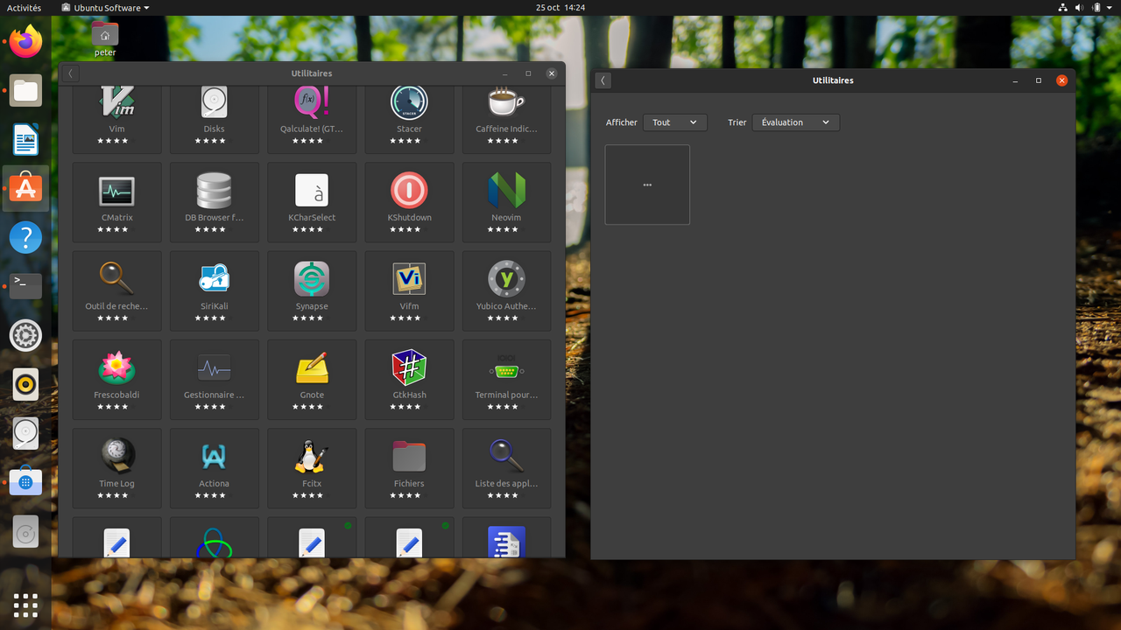Screen dimensions: 1121x630
Task: Open the KShutdown app tile
Action: click(x=409, y=201)
